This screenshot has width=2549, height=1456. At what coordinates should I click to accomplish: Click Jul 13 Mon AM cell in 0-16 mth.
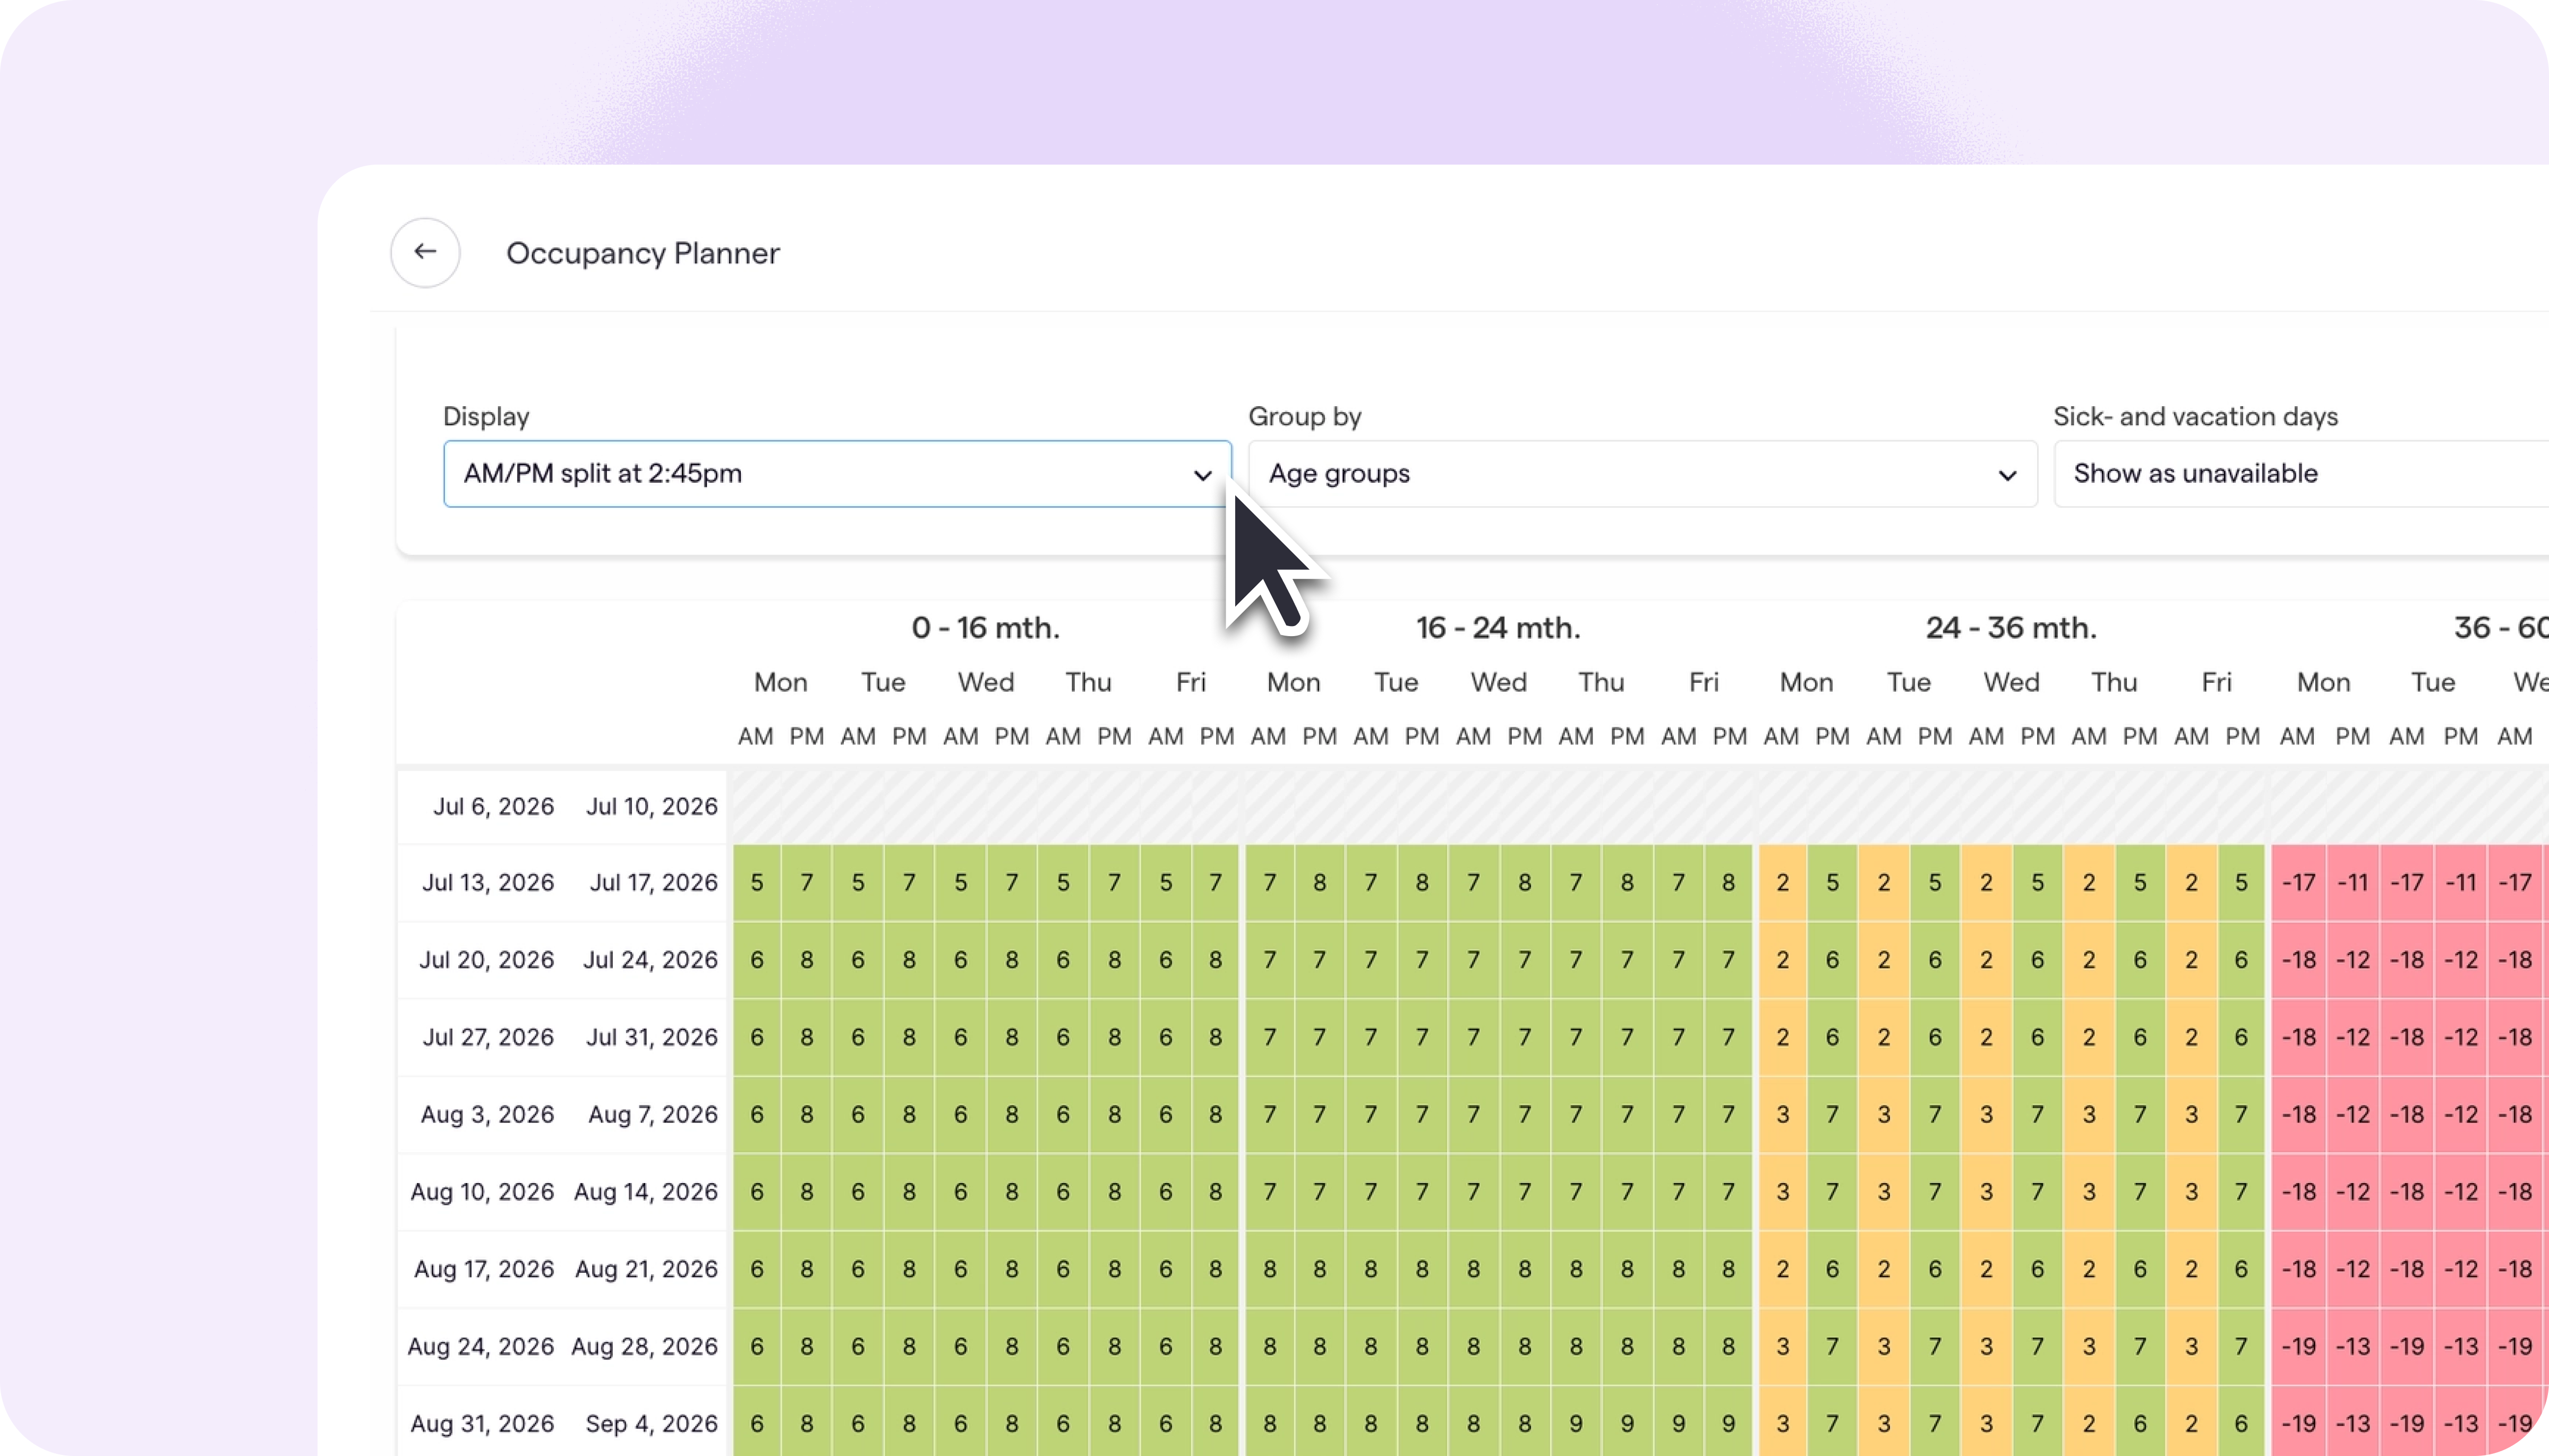[x=757, y=883]
